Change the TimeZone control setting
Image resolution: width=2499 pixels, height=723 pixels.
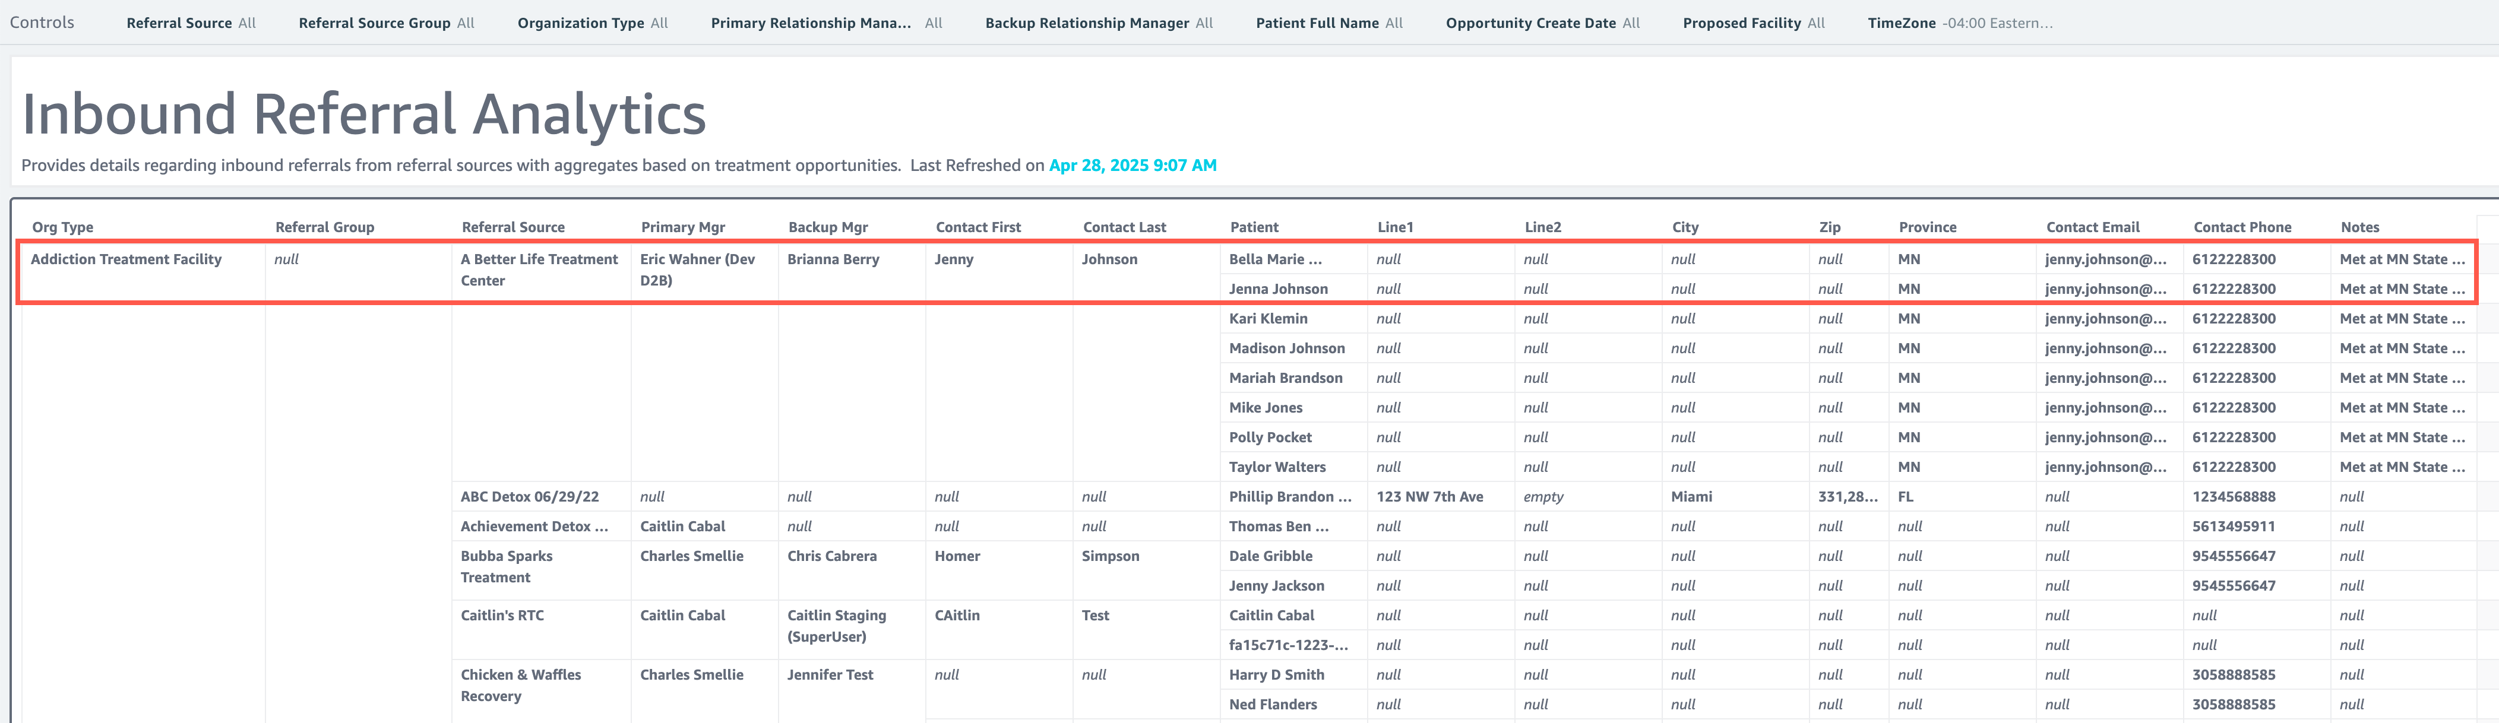click(x=1960, y=23)
